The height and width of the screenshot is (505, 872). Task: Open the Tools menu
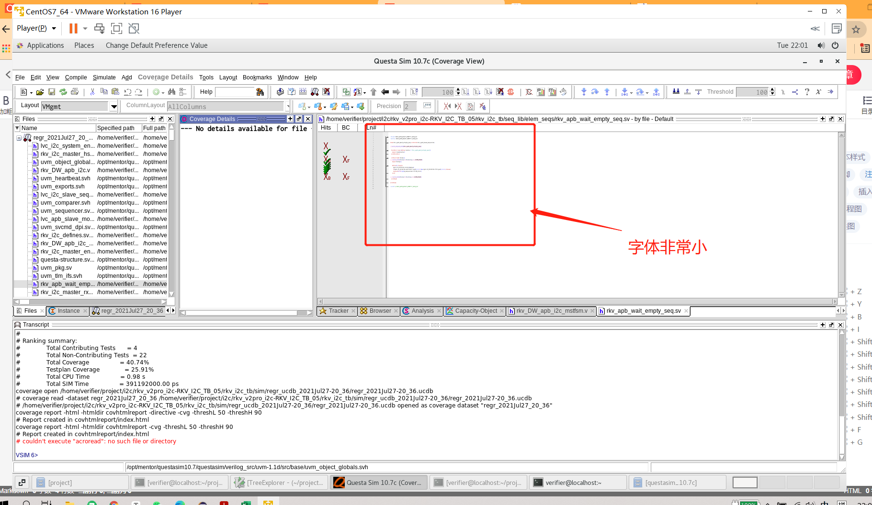click(x=206, y=77)
